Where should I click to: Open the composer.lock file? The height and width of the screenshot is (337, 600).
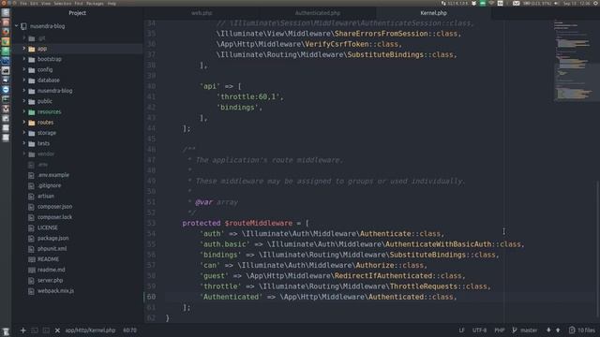[54, 217]
